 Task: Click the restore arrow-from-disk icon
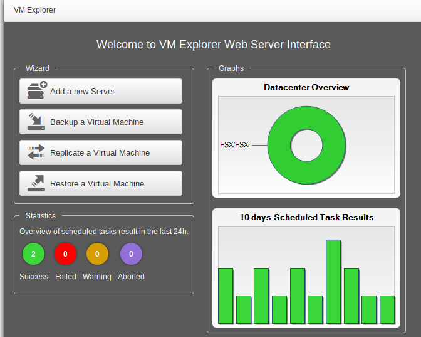coord(36,183)
